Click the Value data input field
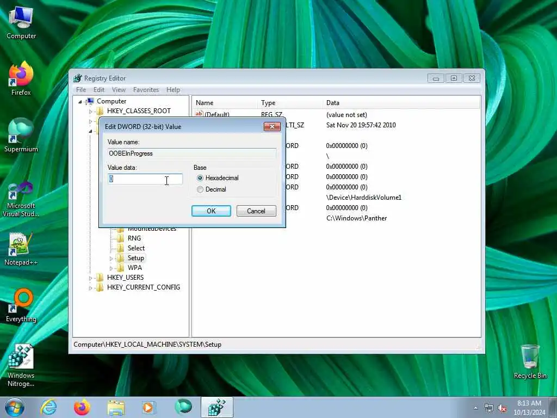Viewport: 557px width, 418px height. 145,179
